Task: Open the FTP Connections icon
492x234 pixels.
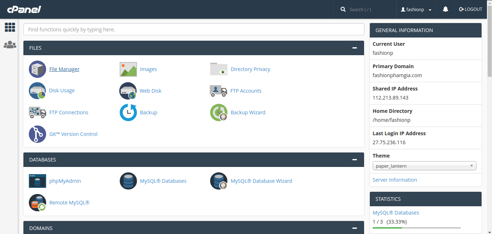Action: (x=37, y=112)
